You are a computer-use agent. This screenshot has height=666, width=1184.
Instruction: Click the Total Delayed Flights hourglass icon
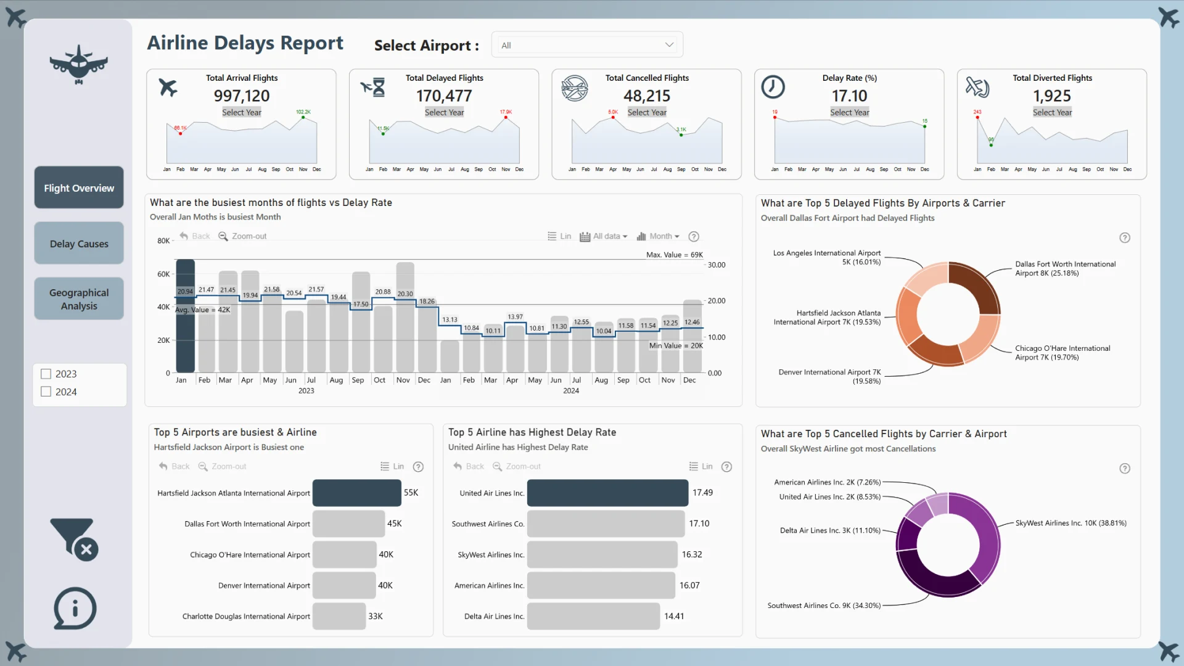click(373, 88)
